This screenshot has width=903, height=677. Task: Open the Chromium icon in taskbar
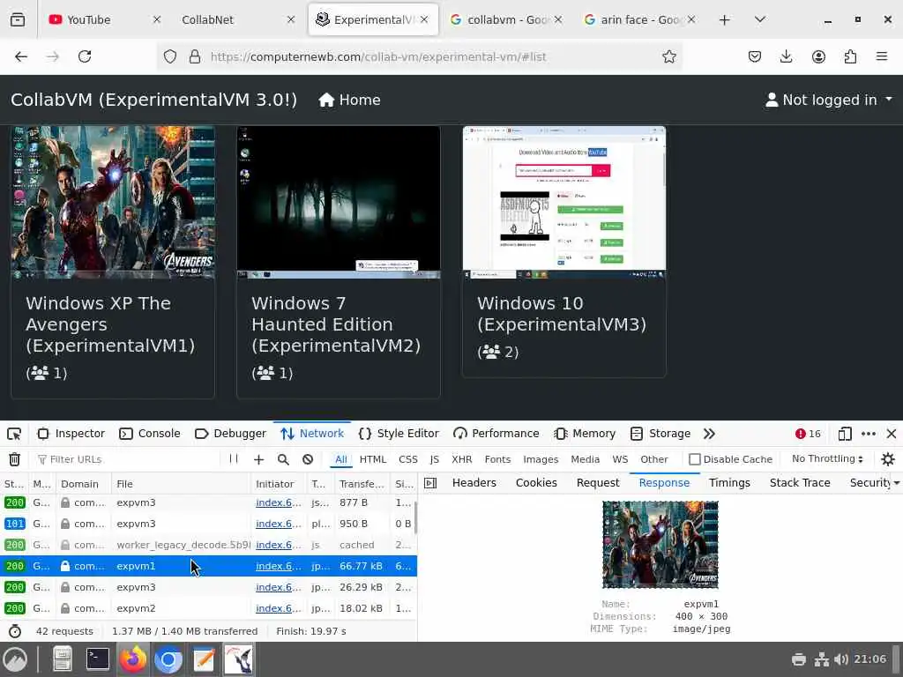168,659
